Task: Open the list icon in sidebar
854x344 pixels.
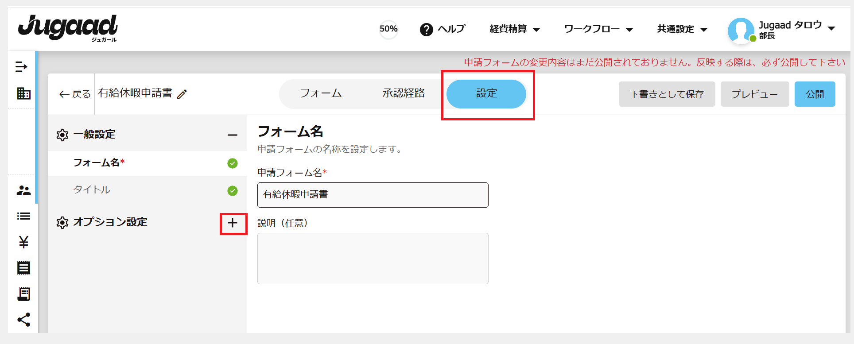Action: coord(23,216)
